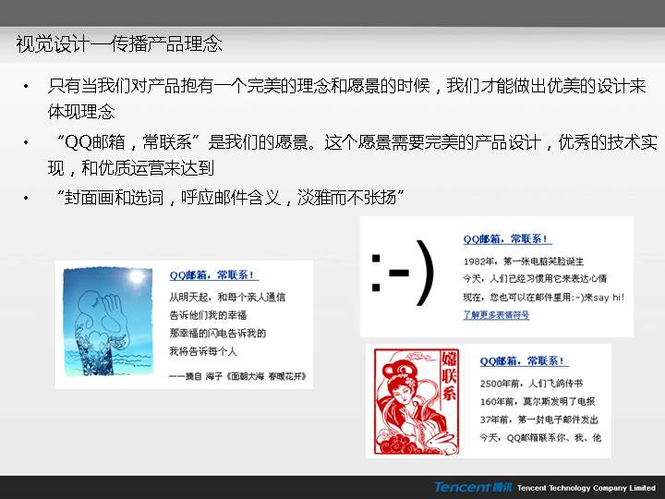Click the line "今天，QQ邮箱联系你、我、他"

click(540, 437)
